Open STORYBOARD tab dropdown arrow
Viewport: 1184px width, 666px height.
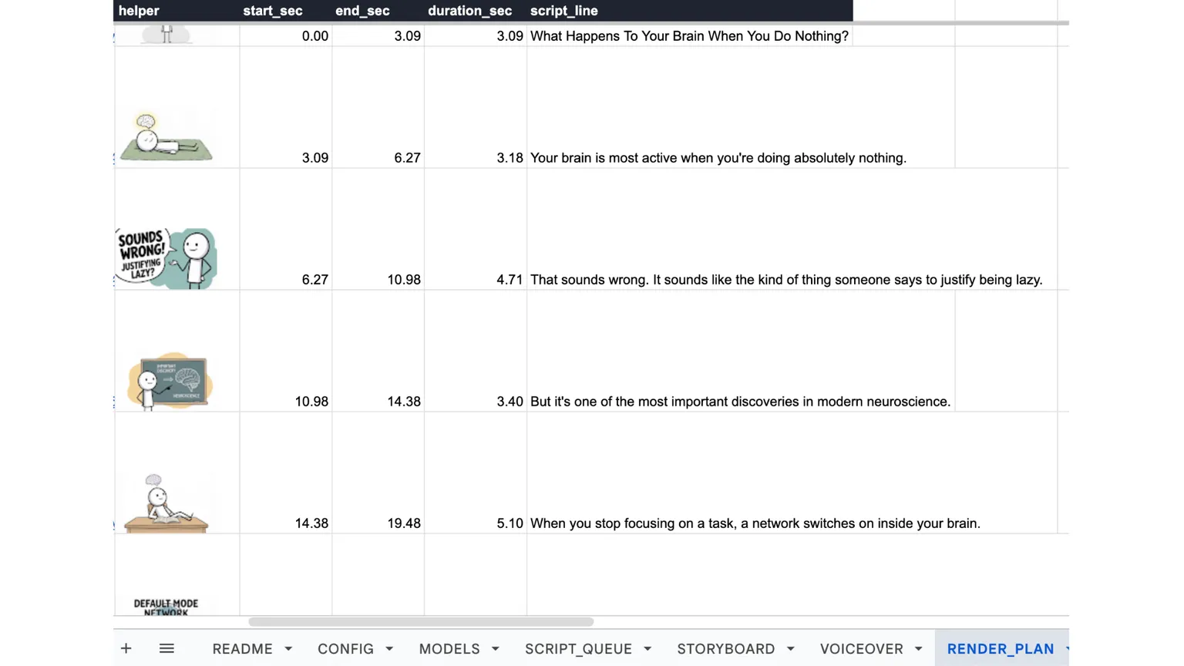(791, 649)
